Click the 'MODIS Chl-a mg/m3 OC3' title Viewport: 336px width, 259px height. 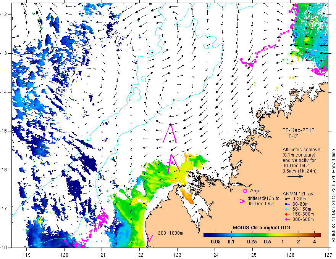pyautogui.click(x=262, y=228)
